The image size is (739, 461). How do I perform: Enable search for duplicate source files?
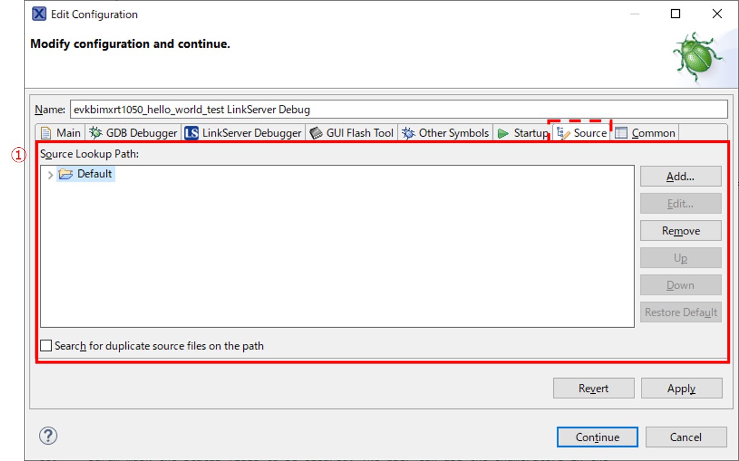46,346
